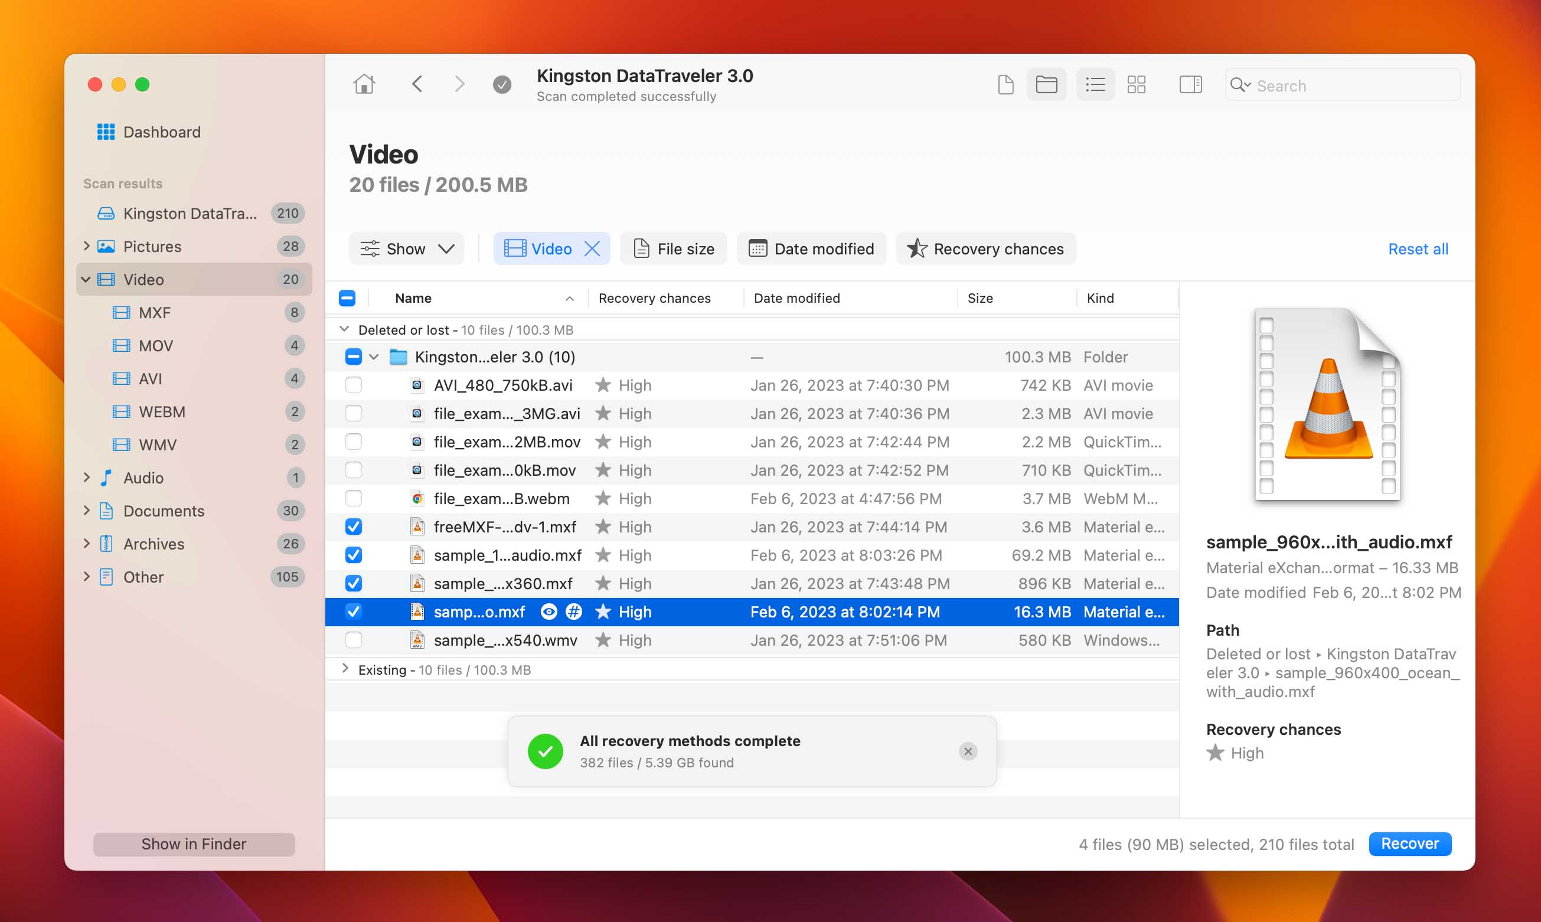Collapse the Kingston...eler 3.0 folder chevron

(x=374, y=357)
